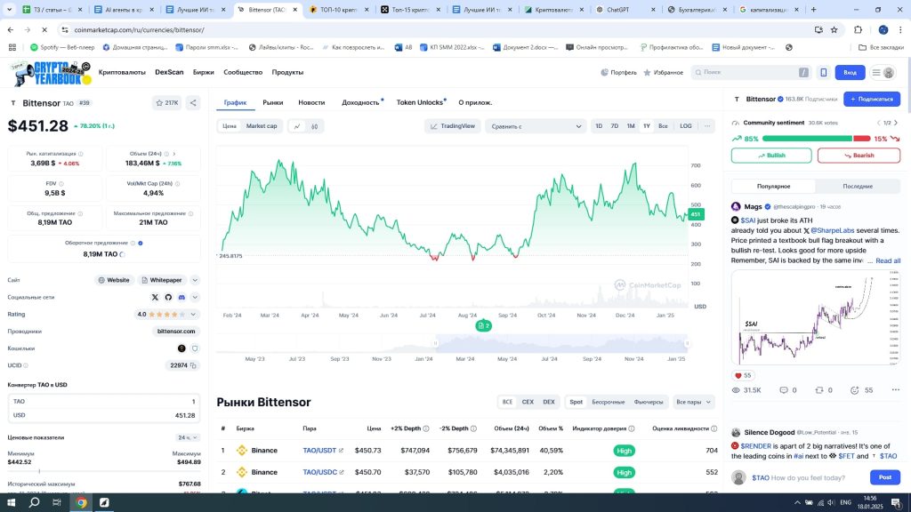This screenshot has width=911, height=512.
Task: Like the Mags post heart with 55
Action: [743, 376]
